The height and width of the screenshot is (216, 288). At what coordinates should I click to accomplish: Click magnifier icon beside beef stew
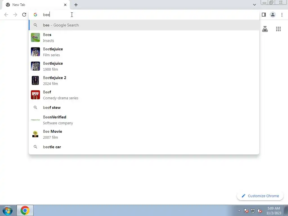click(x=35, y=107)
